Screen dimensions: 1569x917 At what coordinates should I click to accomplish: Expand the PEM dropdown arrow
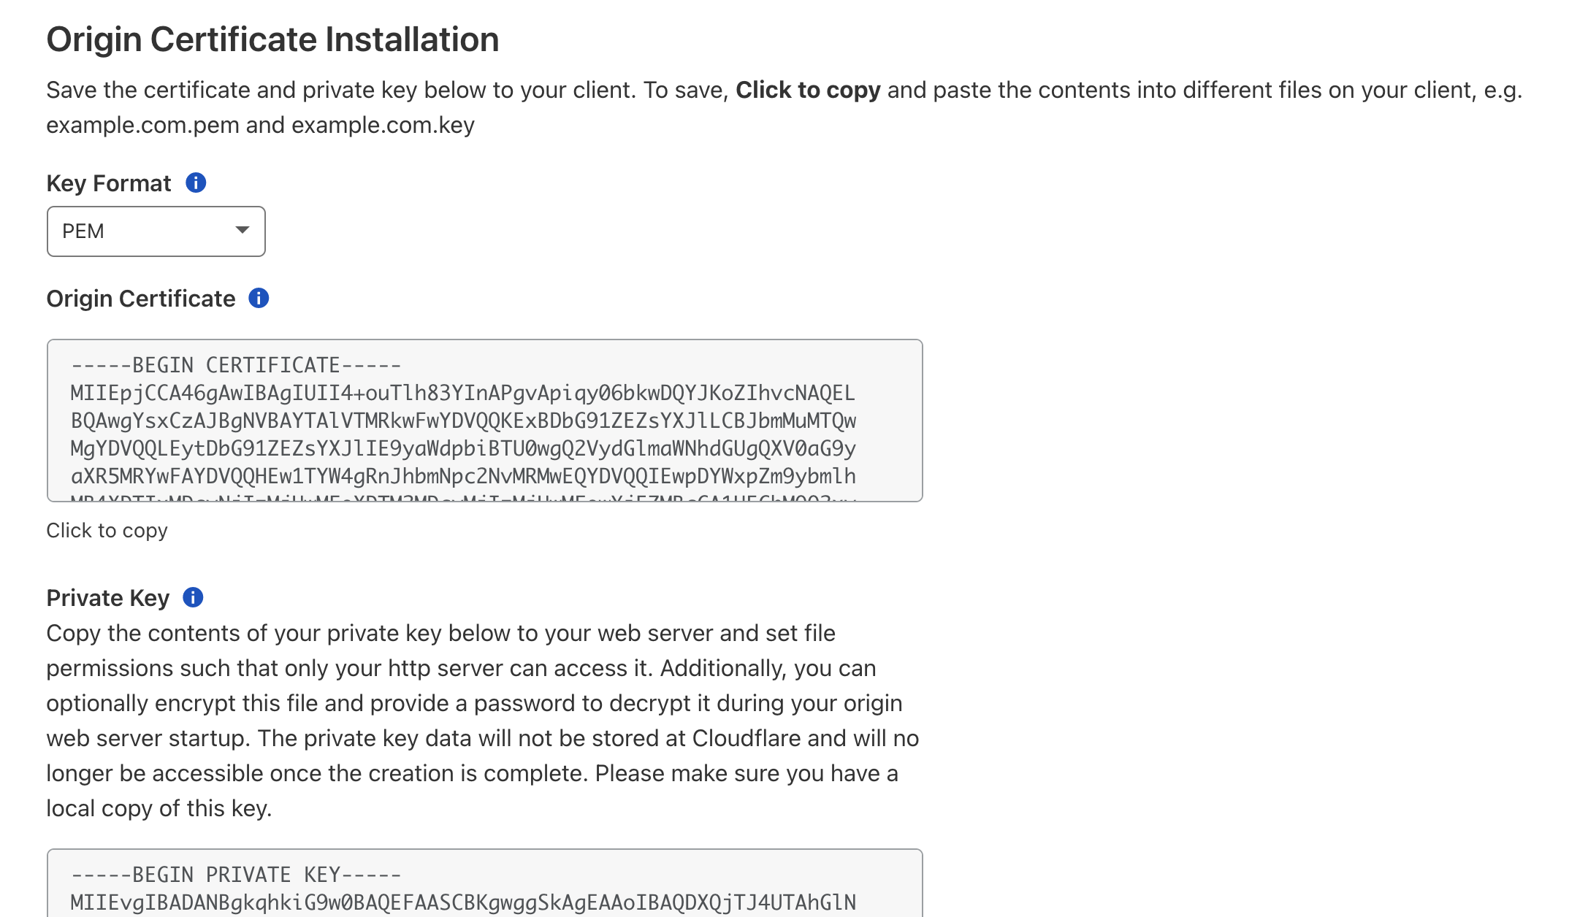pyautogui.click(x=243, y=231)
